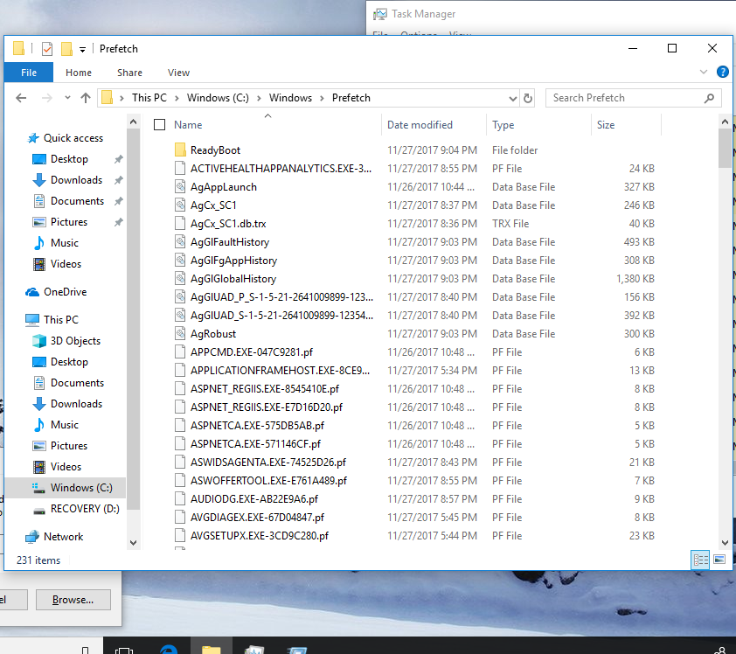
Task: Click the pin icon beside Pictures
Action: tap(119, 221)
